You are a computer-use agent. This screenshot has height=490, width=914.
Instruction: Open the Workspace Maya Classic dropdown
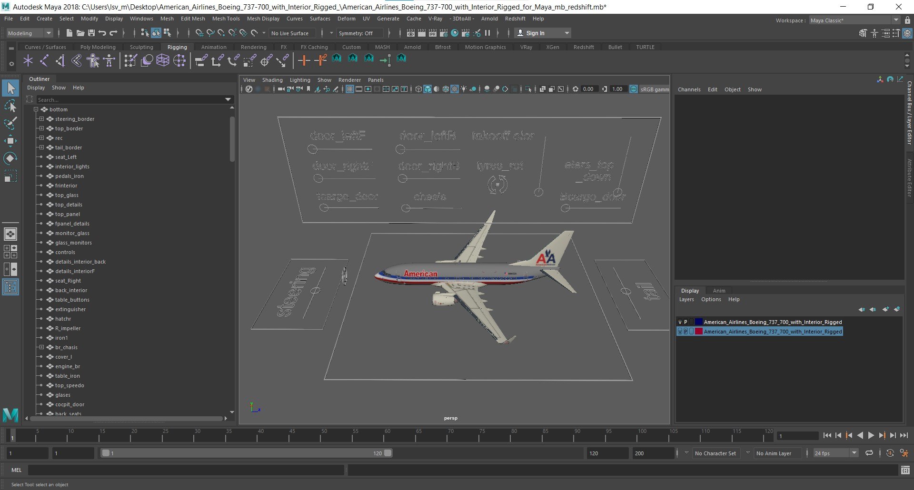point(854,20)
